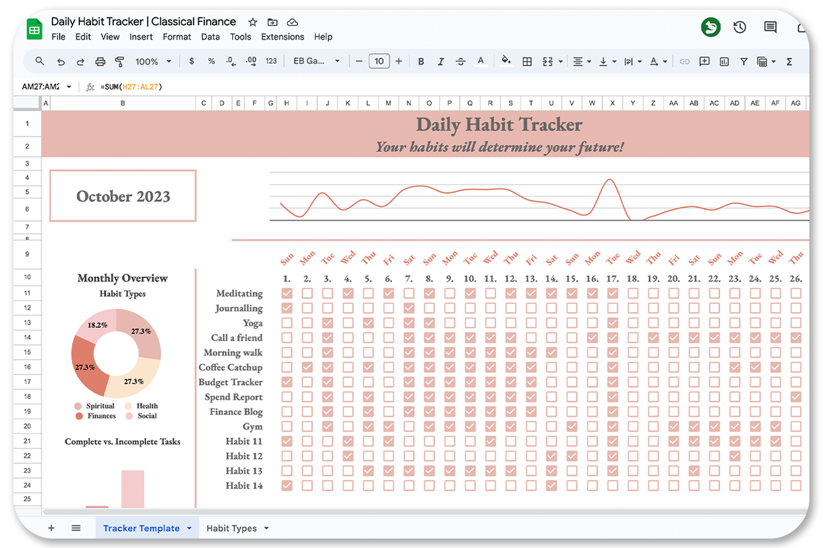Apply currency format with the dollar icon
Screen dimensions: 823x548
[x=192, y=61]
